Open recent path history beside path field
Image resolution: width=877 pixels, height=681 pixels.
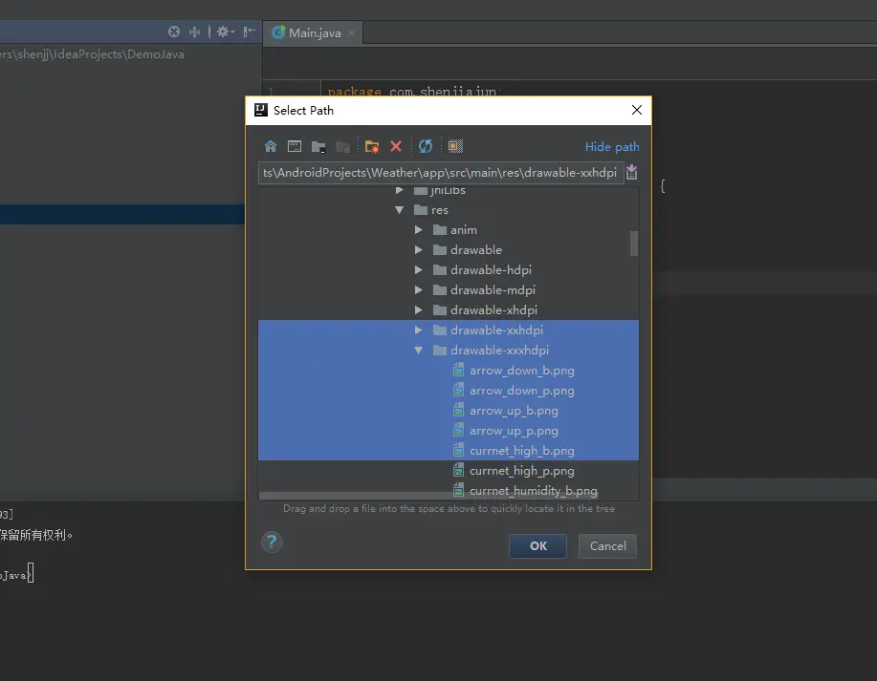coord(632,172)
